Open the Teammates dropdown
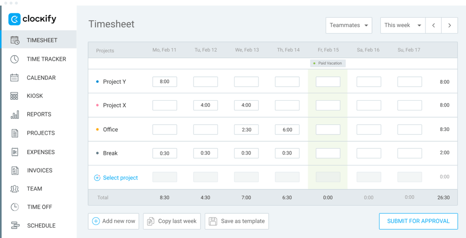The width and height of the screenshot is (466, 238). [349, 25]
